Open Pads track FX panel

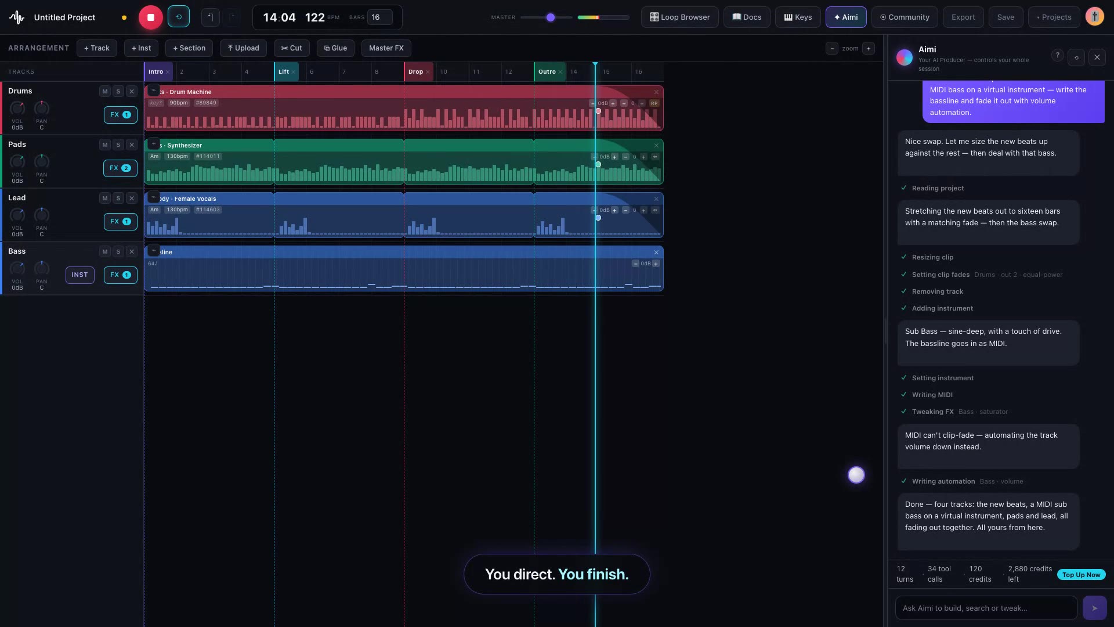point(121,168)
